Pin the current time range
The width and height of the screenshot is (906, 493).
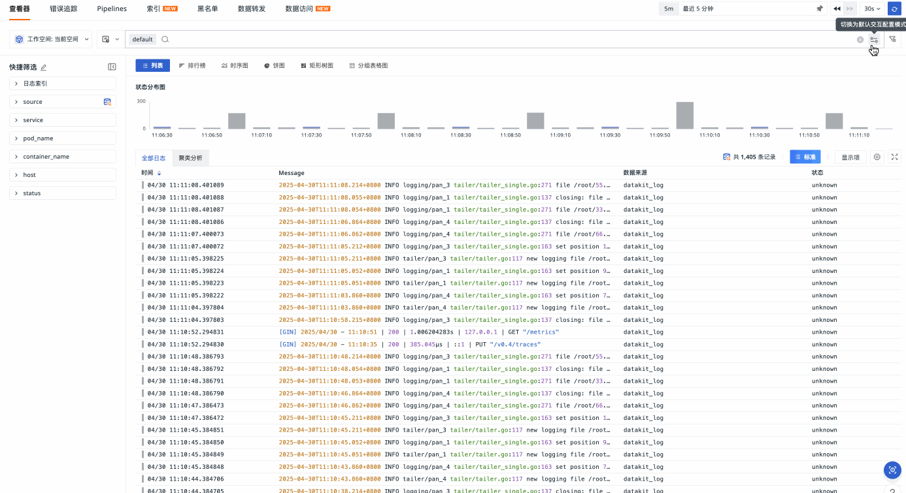click(x=820, y=8)
